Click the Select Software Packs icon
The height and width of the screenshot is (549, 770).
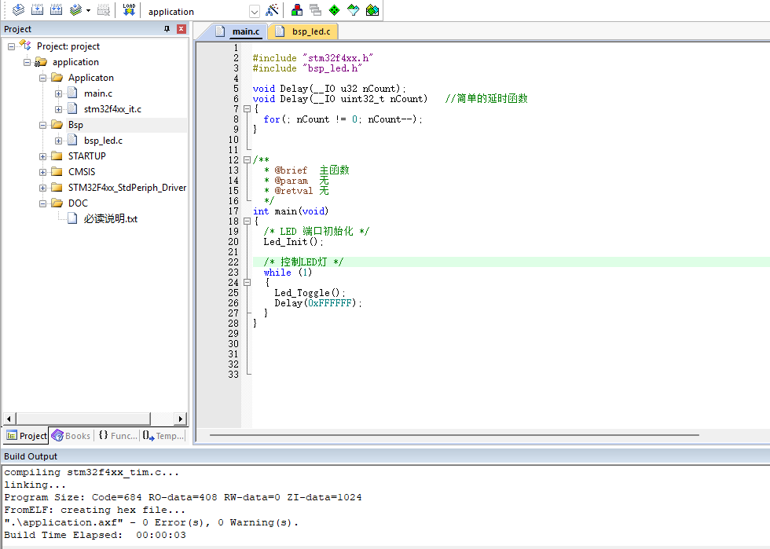353,10
